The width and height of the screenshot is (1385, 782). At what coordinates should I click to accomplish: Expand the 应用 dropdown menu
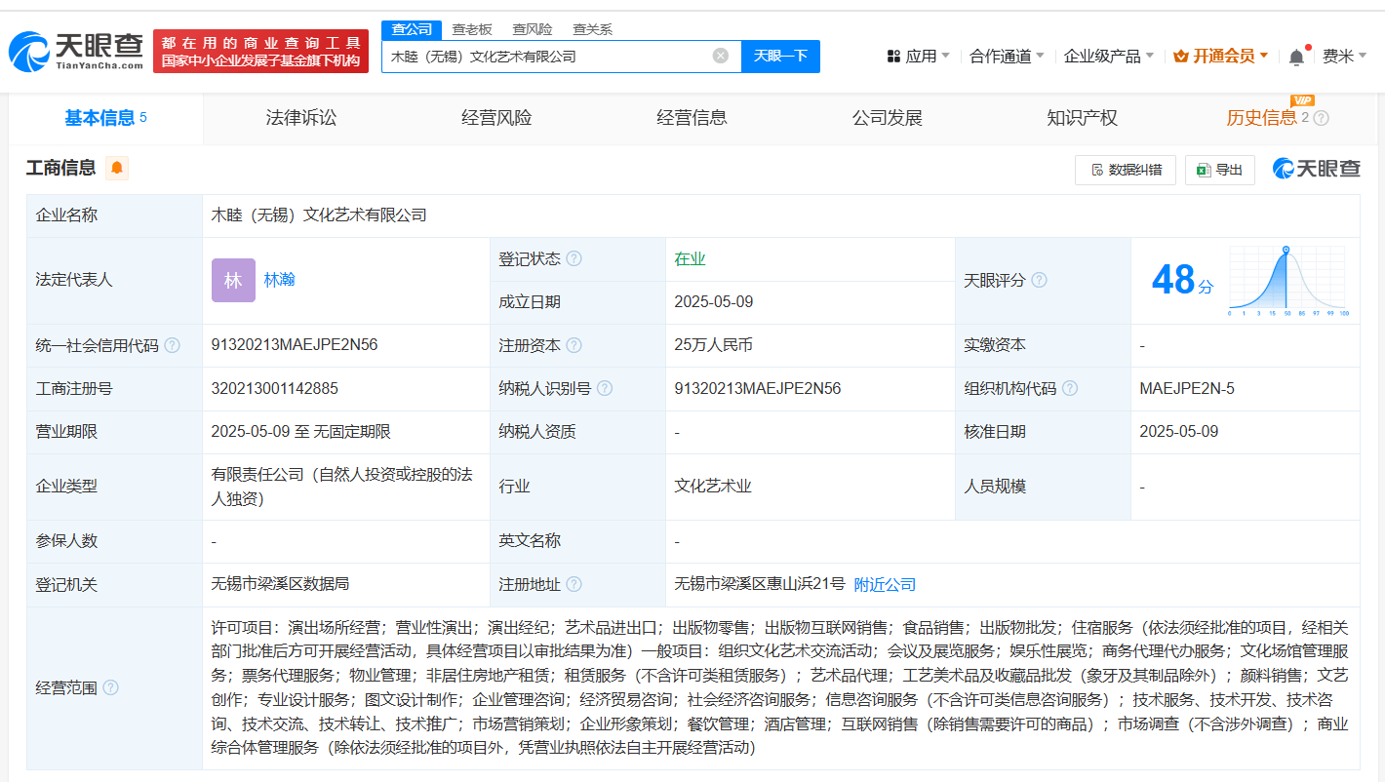click(x=919, y=57)
